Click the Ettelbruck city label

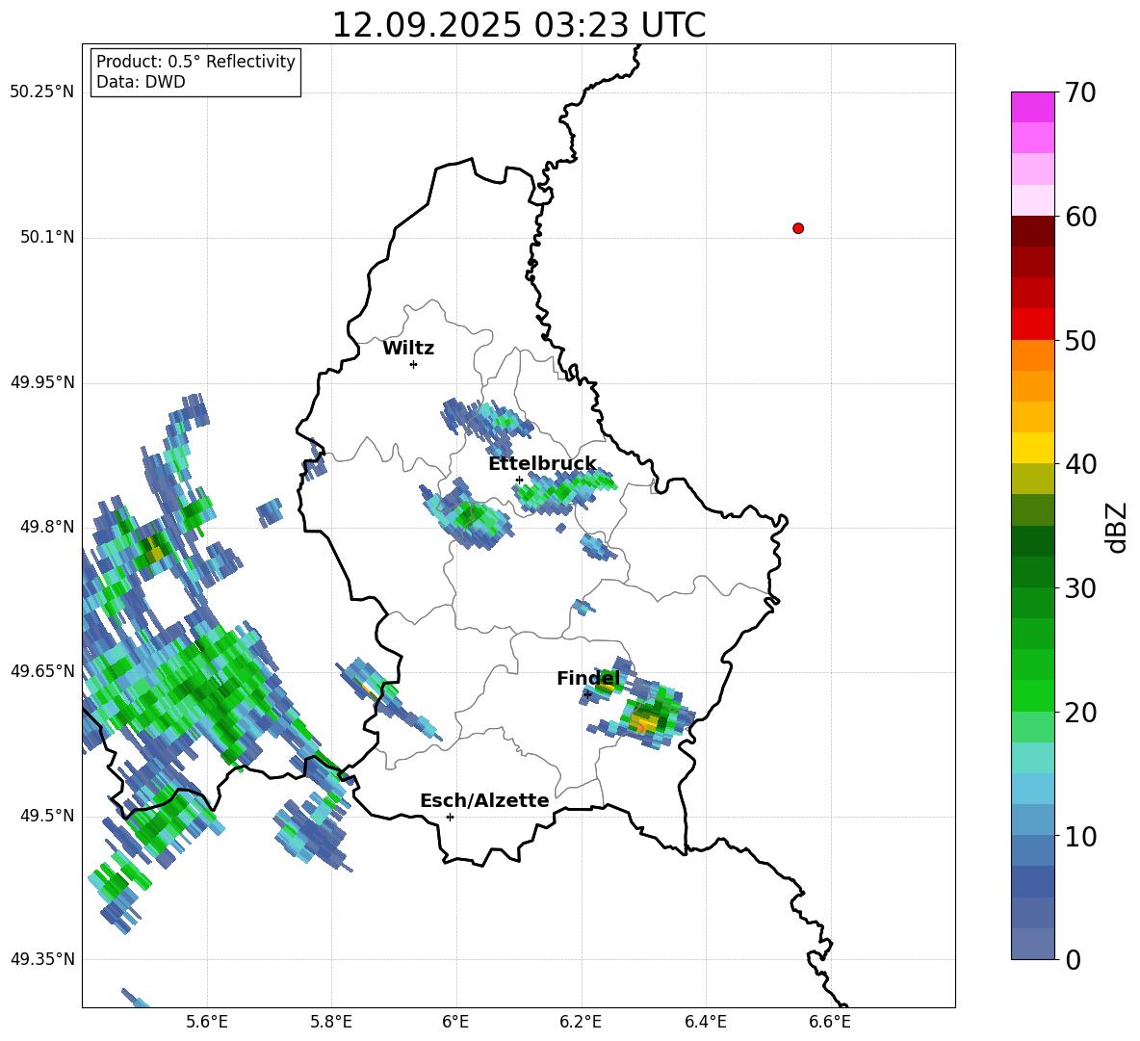(x=542, y=464)
